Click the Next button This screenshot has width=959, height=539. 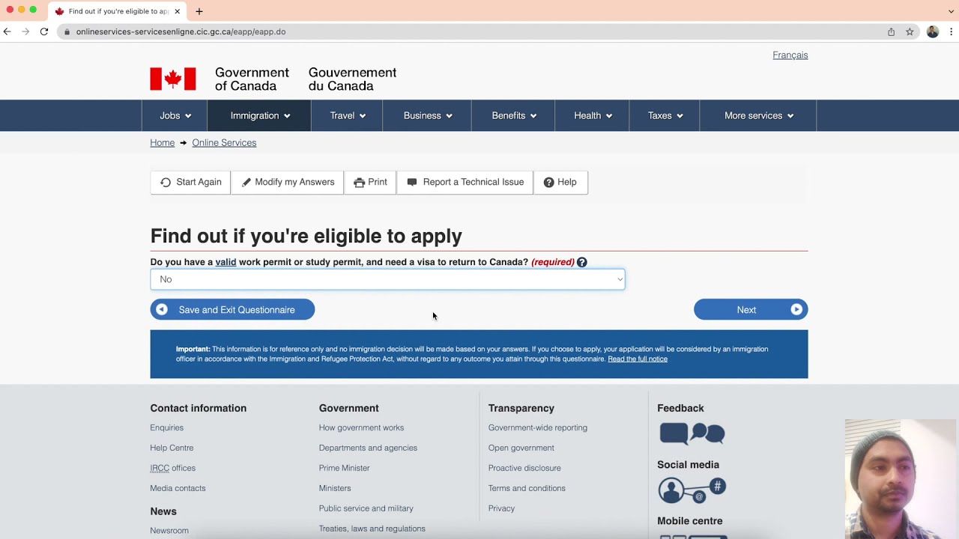(751, 310)
